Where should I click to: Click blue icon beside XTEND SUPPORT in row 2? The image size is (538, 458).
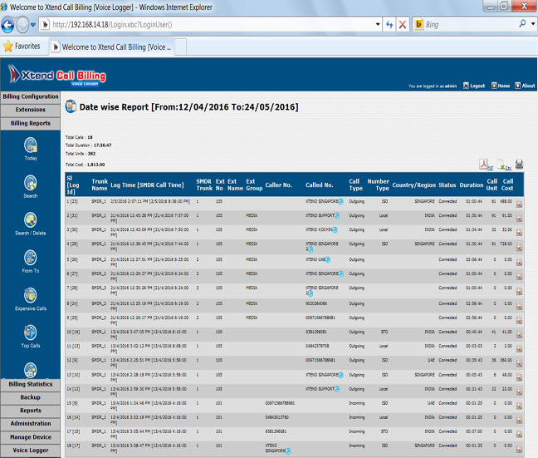tap(337, 216)
